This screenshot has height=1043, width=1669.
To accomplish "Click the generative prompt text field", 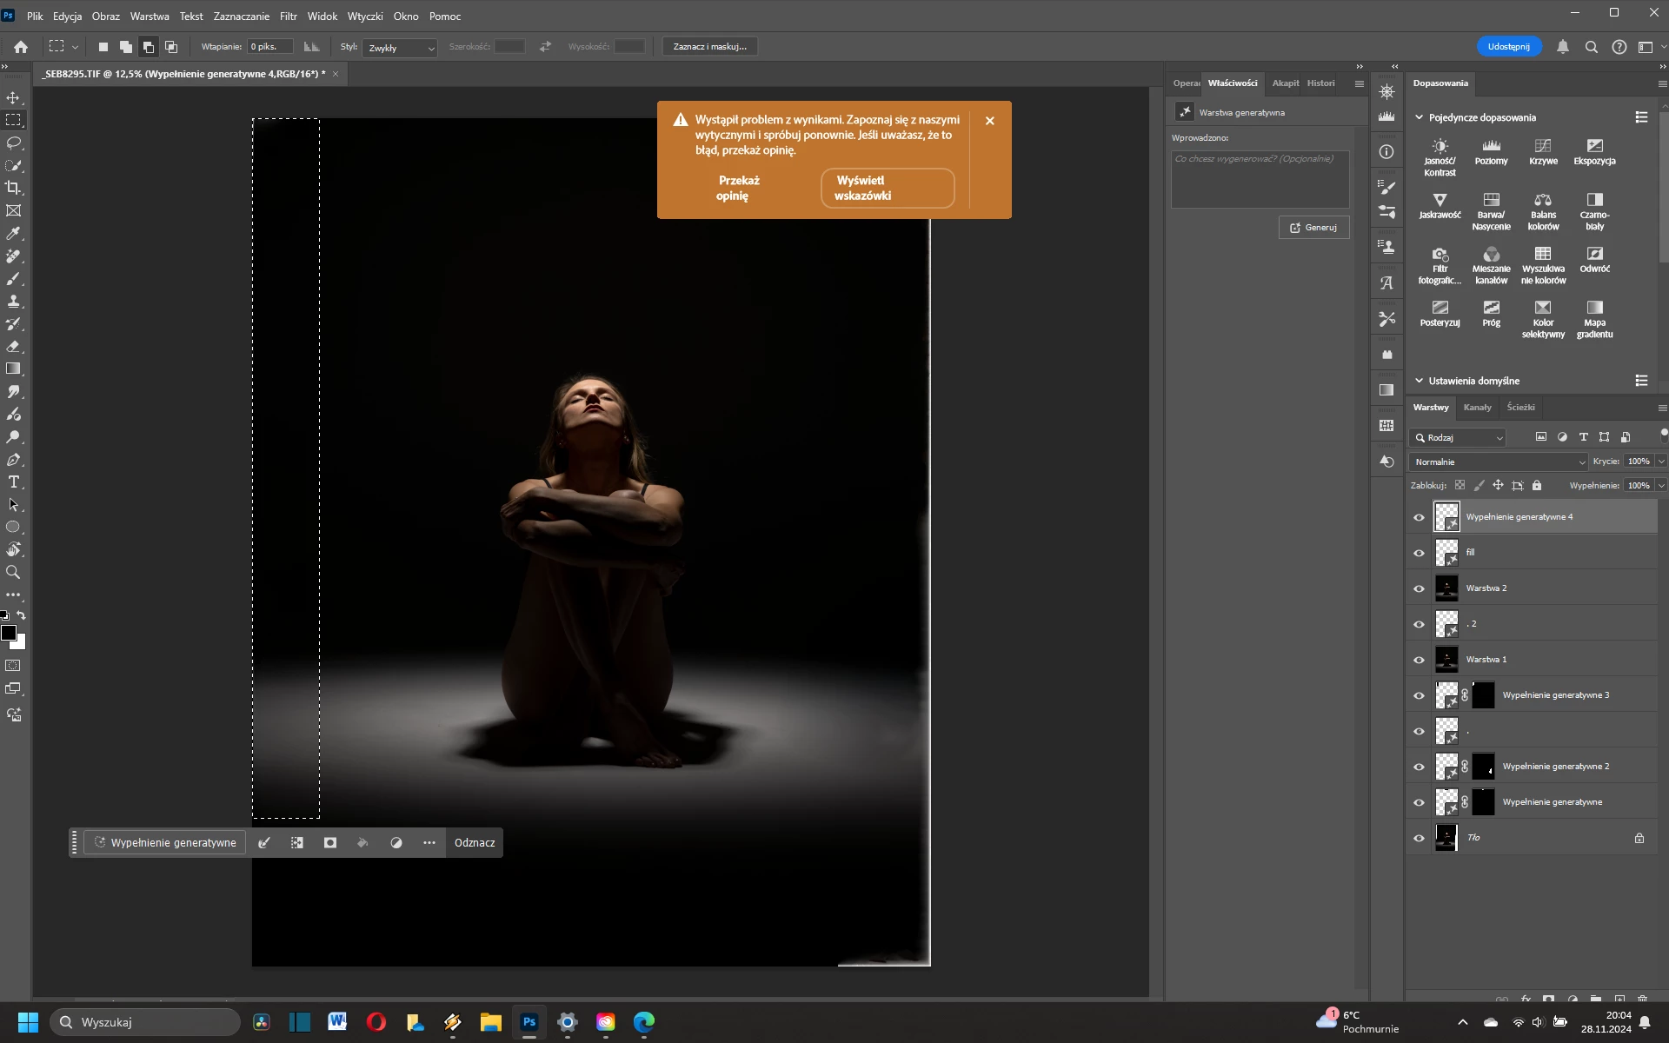I will (x=1260, y=179).
